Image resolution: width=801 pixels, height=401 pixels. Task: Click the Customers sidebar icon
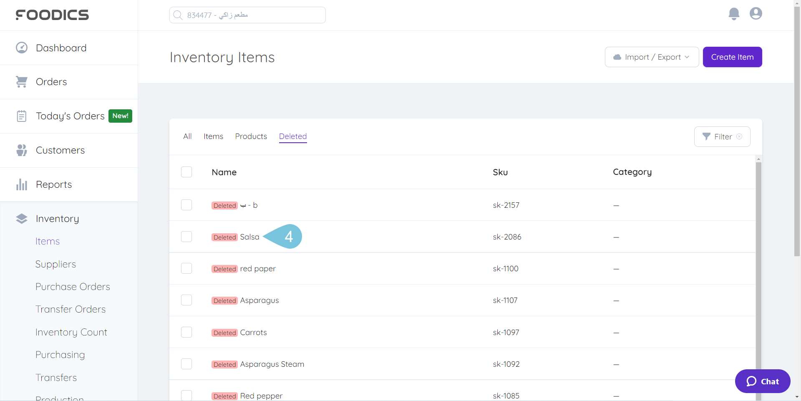(21, 150)
